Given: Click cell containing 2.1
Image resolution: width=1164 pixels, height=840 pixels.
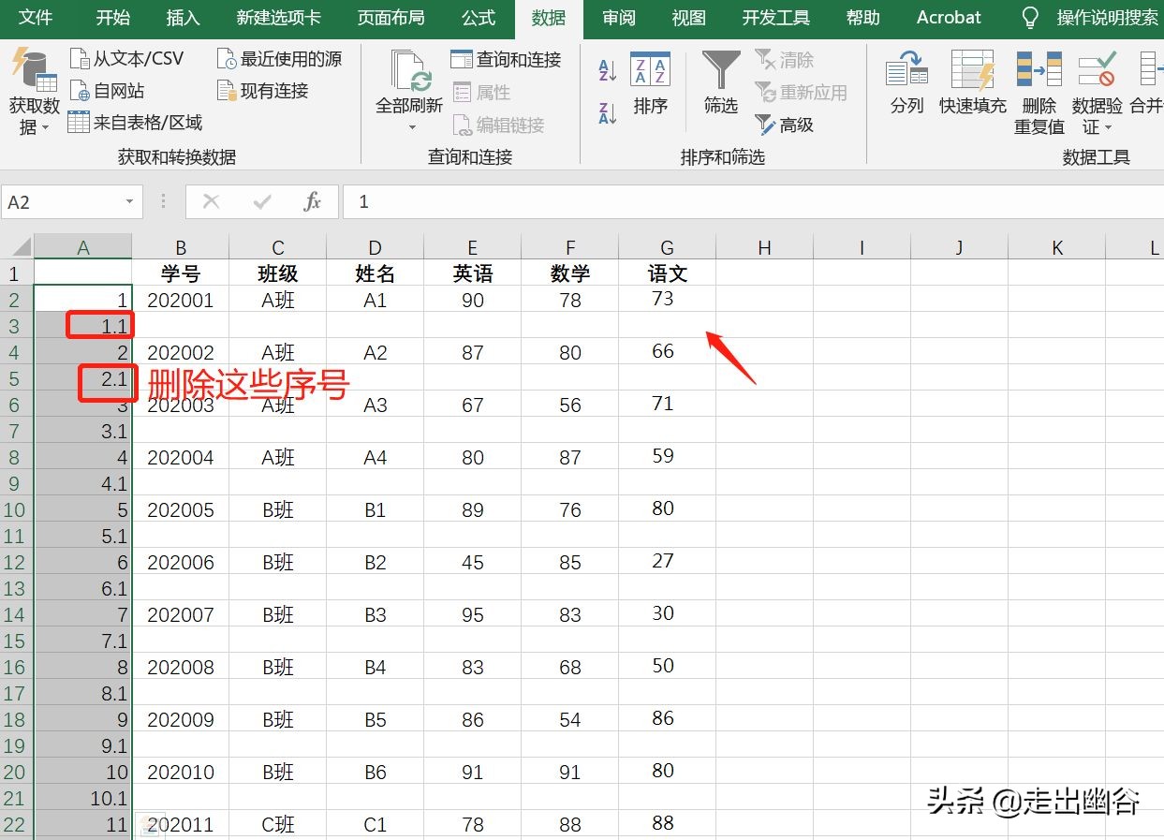Looking at the screenshot, I should pos(83,378).
